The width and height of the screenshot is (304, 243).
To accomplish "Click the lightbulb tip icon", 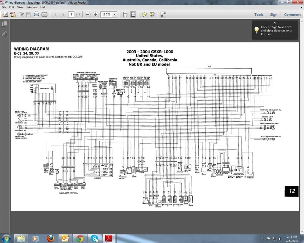I will coord(256,31).
